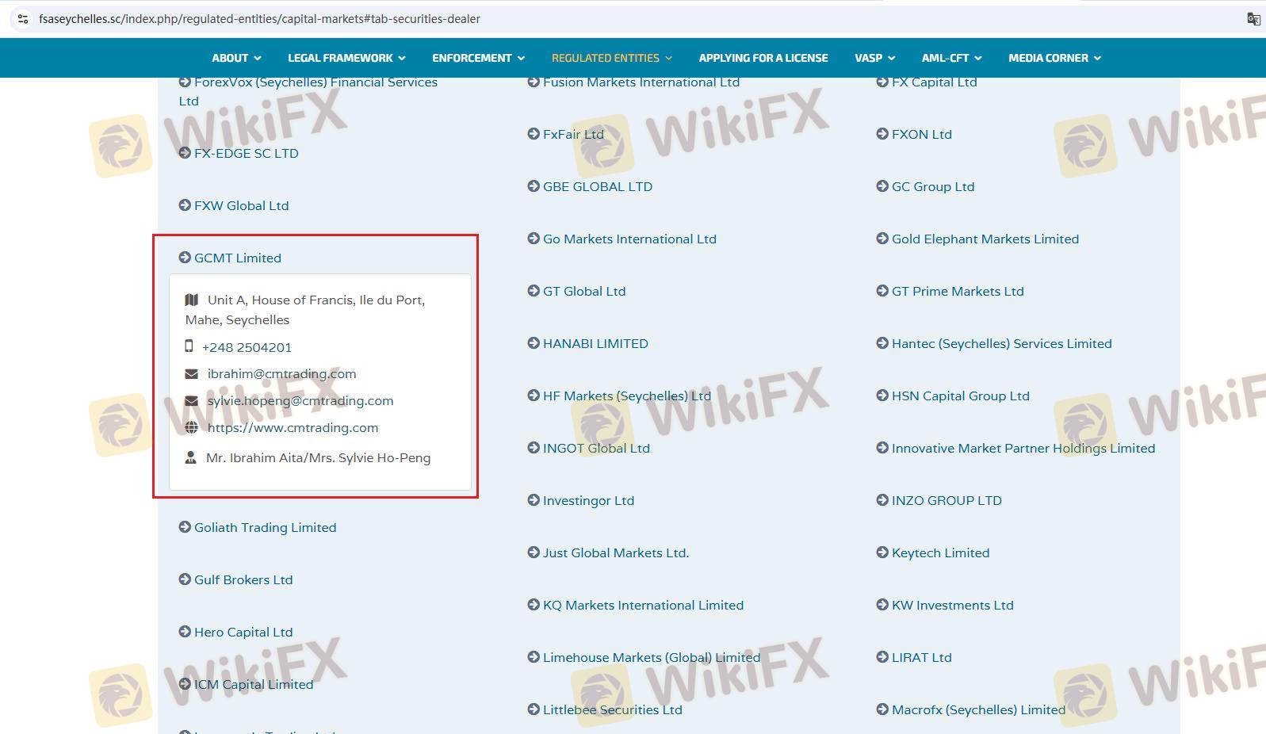Expand the Goliath Trading Limited entry

click(x=265, y=528)
